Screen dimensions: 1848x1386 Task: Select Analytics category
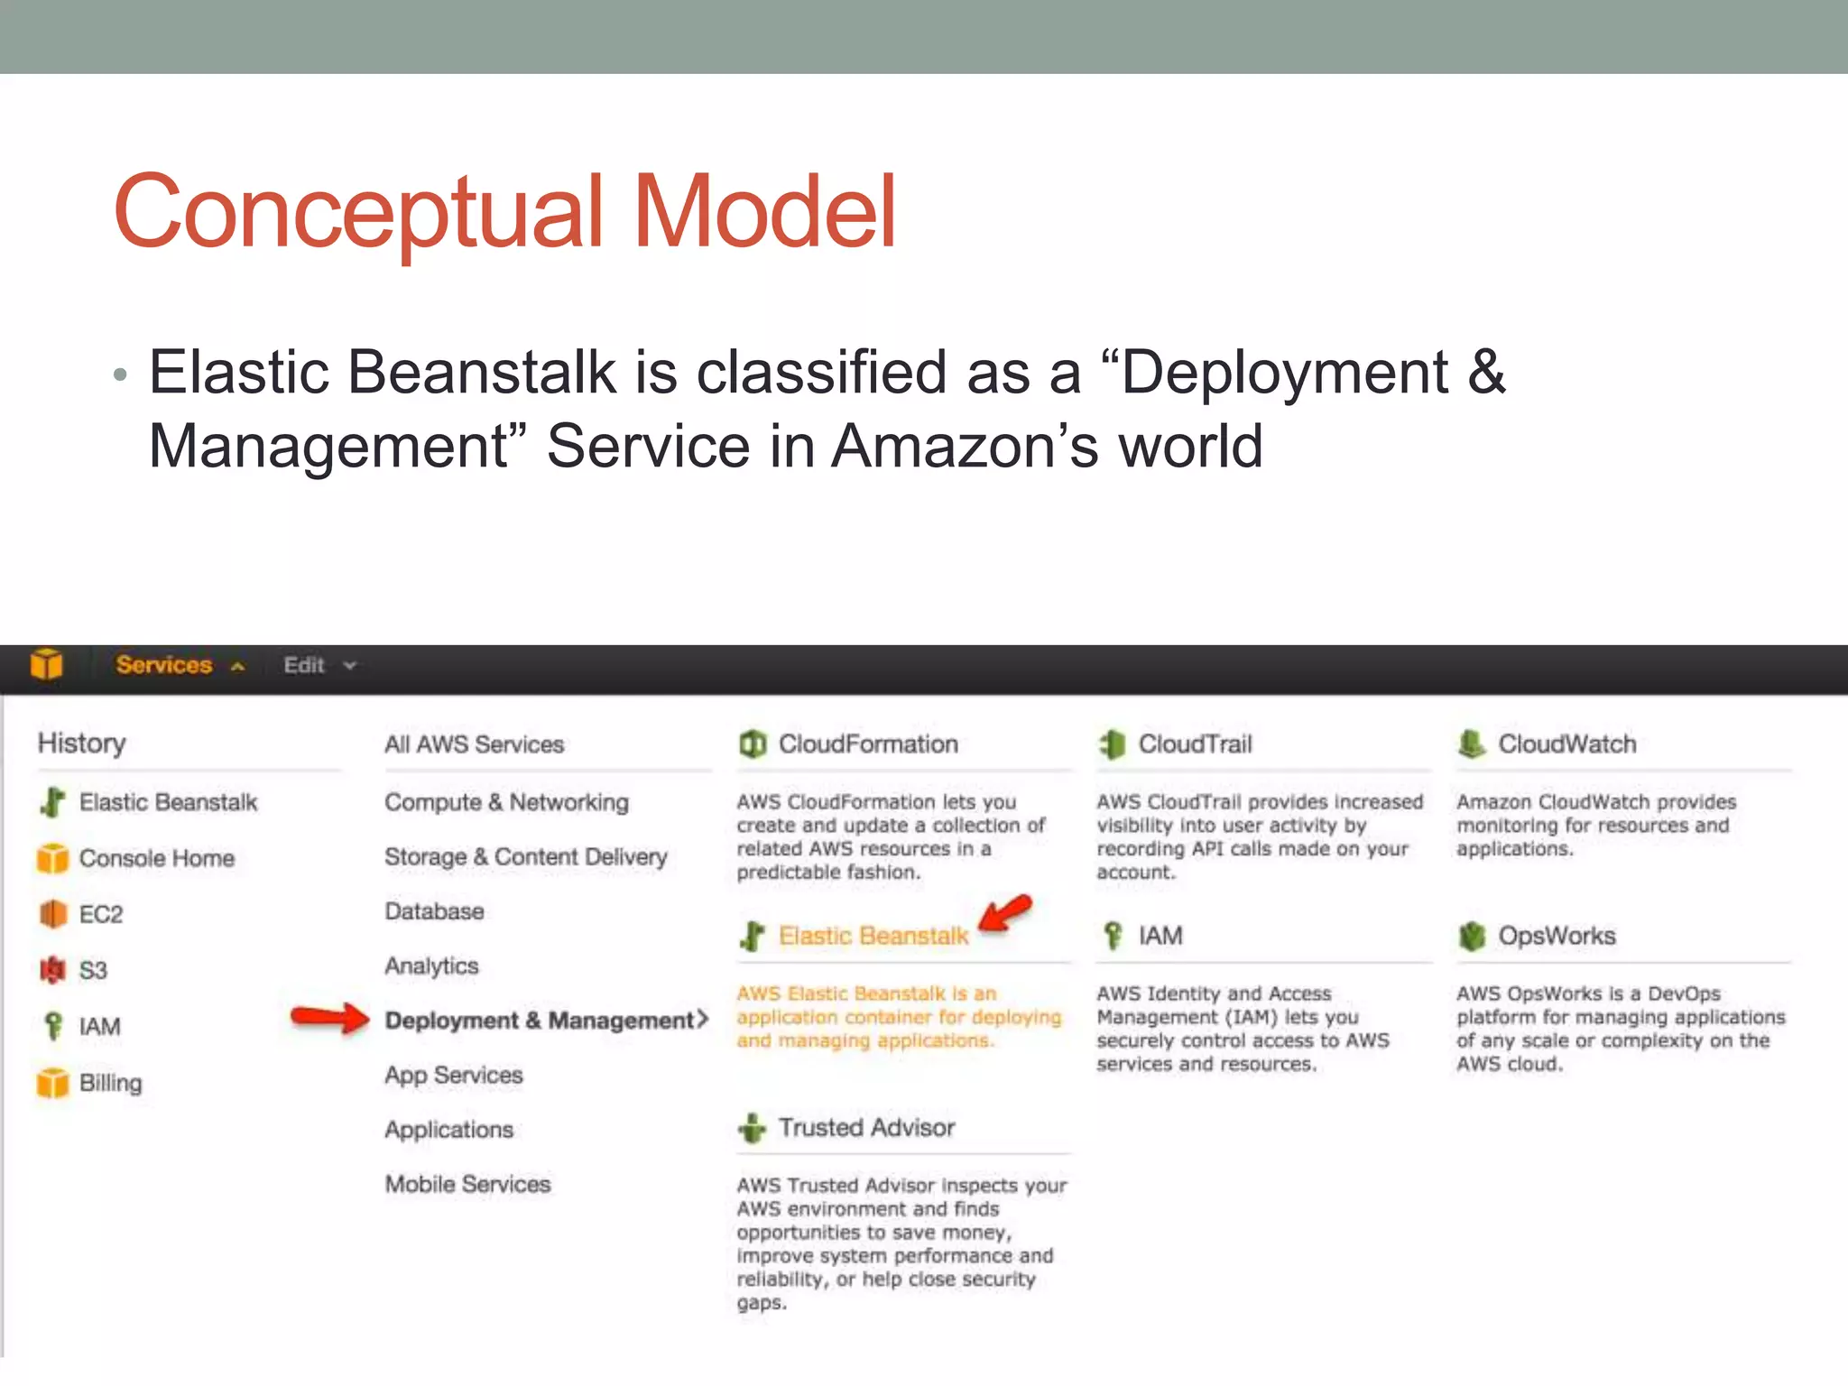coord(431,966)
